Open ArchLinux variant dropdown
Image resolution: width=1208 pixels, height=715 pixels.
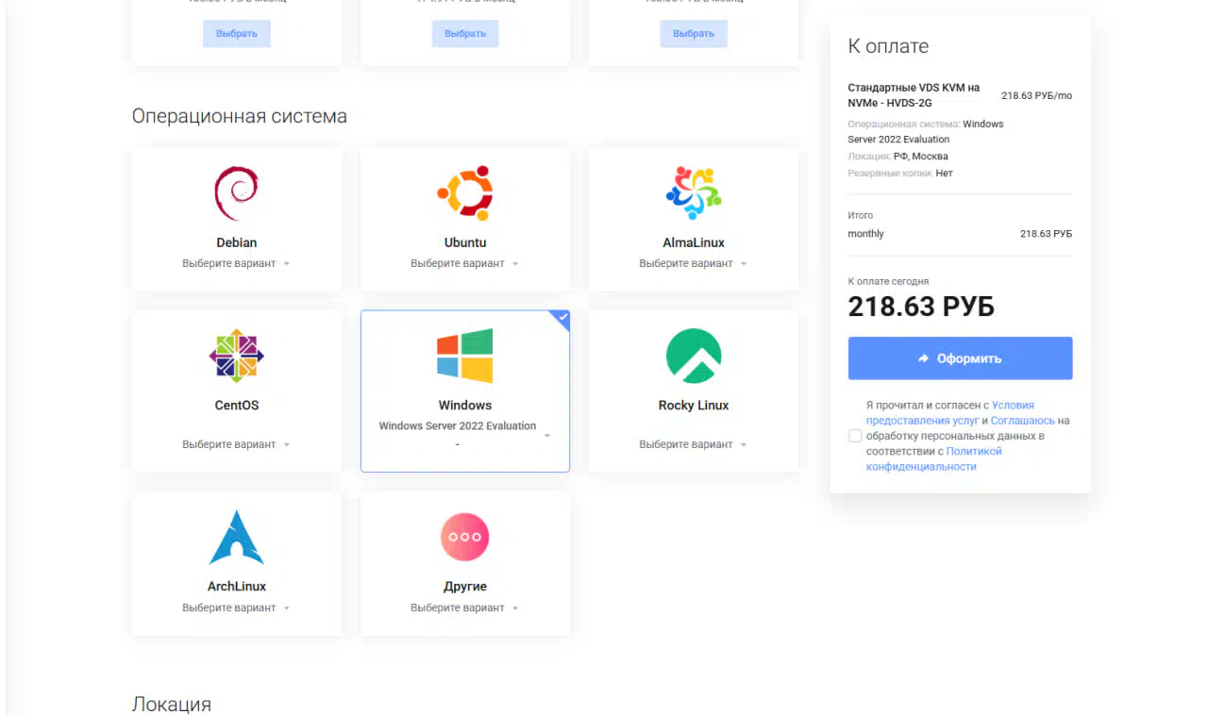(x=236, y=607)
